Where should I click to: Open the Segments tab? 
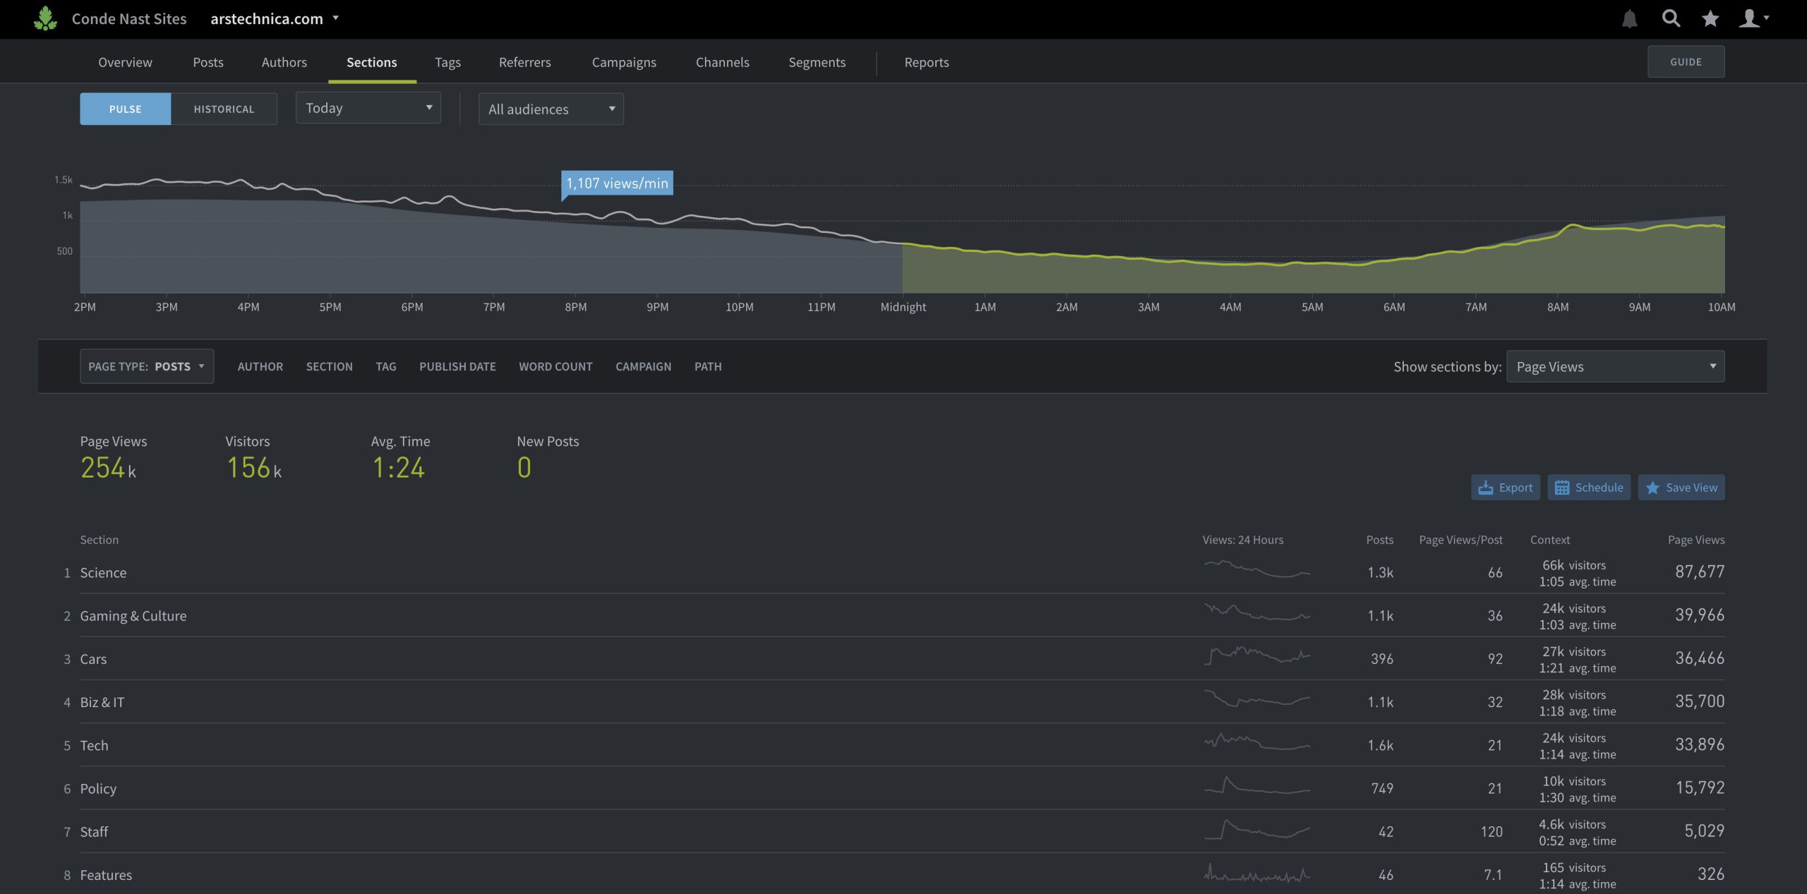(817, 62)
